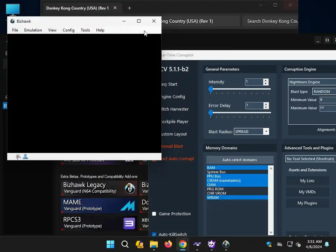Select the Donkey Kong Country (USA) browser tab
This screenshot has width=336, height=252.
(x=77, y=8)
